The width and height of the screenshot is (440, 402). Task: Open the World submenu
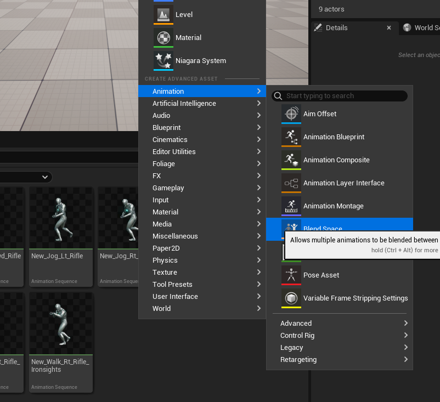click(202, 308)
